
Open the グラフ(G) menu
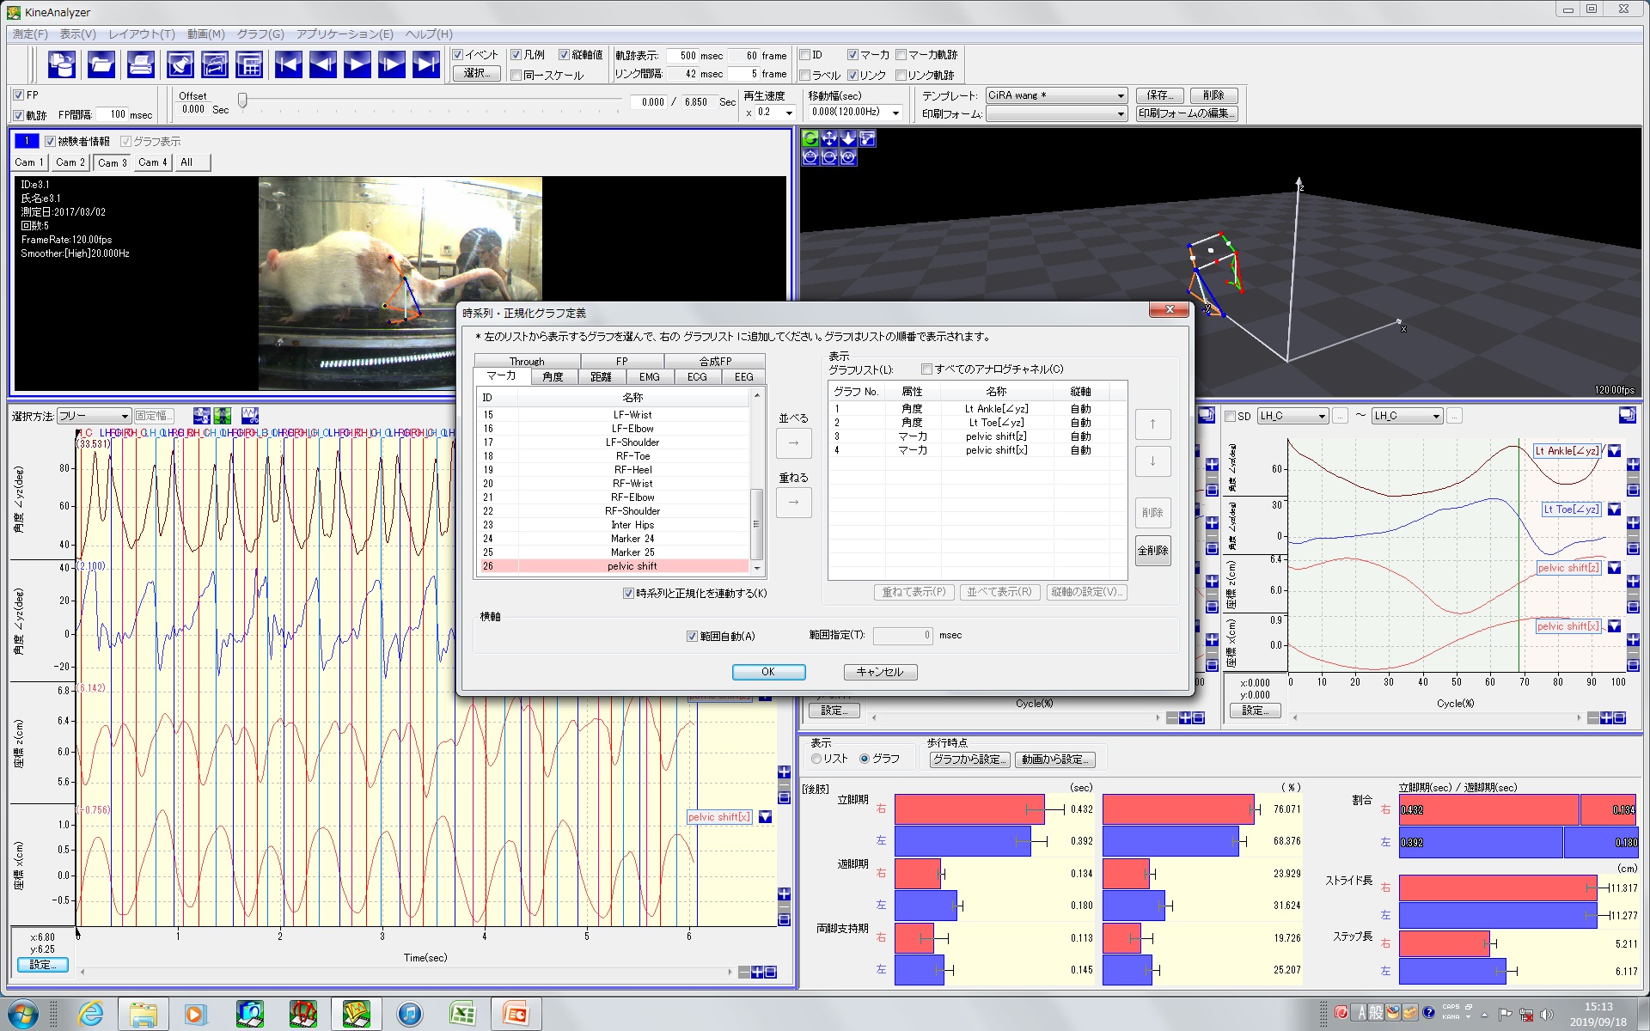[x=260, y=34]
